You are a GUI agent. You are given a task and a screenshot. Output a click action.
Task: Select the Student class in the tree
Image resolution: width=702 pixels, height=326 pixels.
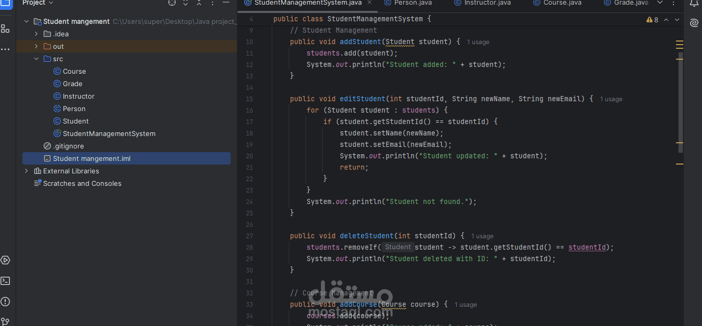pyautogui.click(x=75, y=121)
